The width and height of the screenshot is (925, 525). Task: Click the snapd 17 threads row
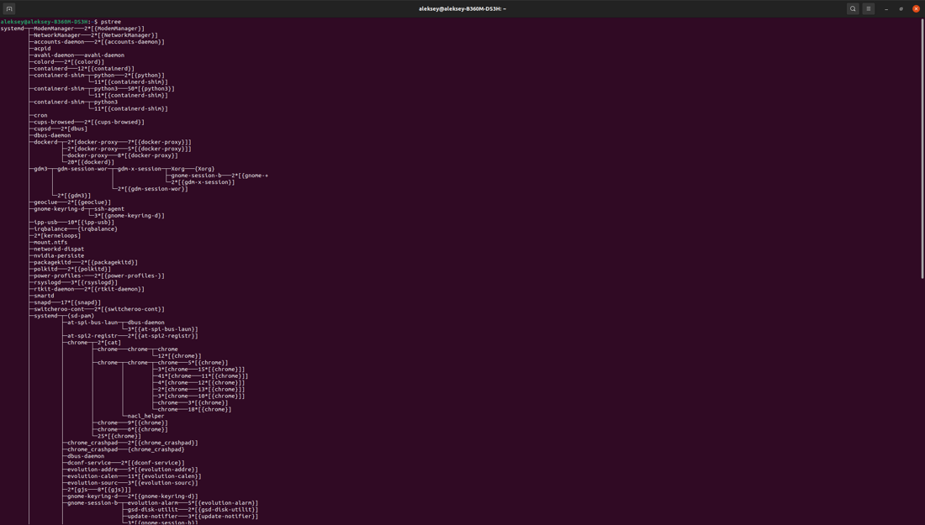(66, 302)
